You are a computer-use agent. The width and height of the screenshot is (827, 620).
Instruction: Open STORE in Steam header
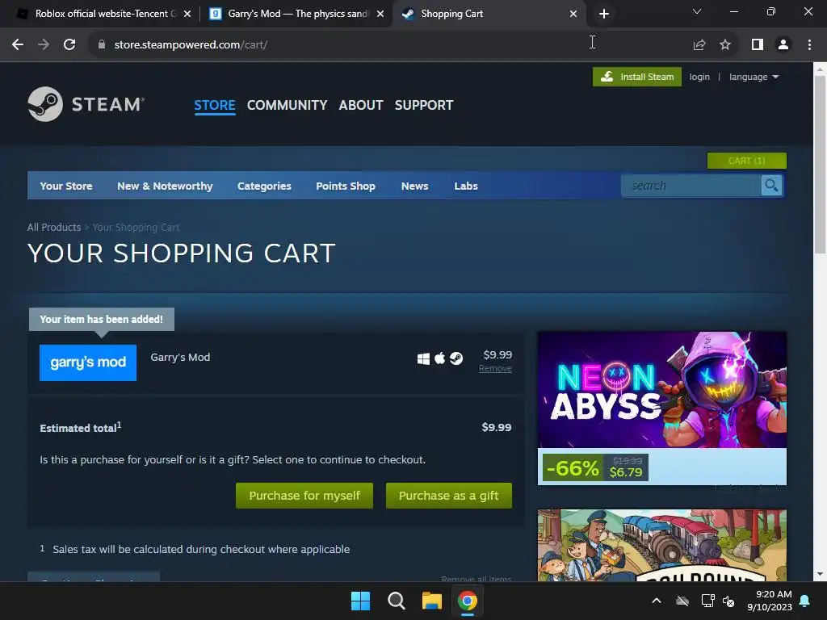click(x=215, y=106)
